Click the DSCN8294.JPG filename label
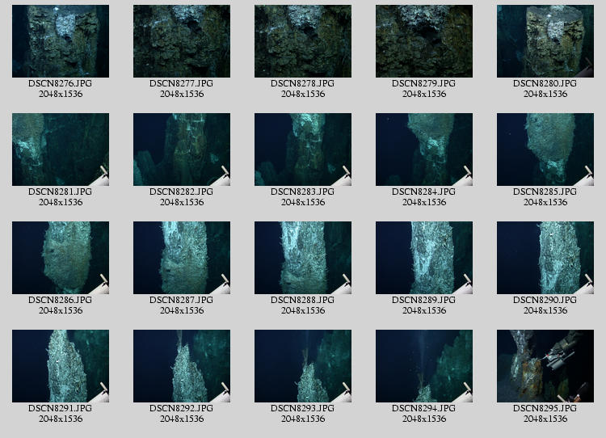 point(424,408)
